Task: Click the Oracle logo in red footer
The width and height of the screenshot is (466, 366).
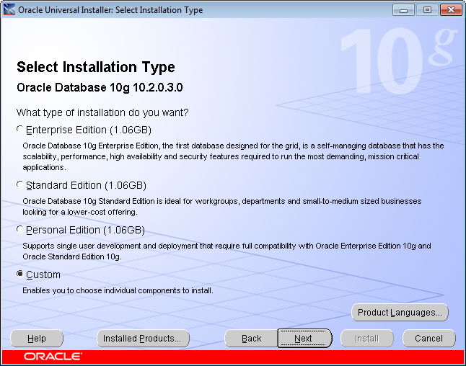Action: point(53,357)
